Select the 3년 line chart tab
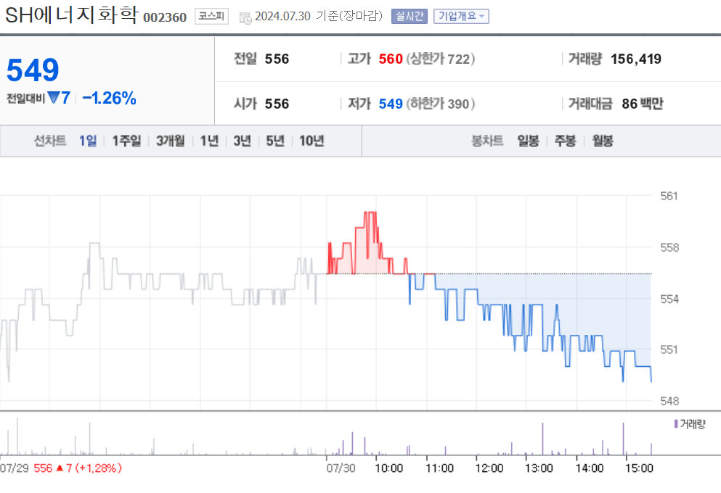721x493 pixels. [242, 141]
